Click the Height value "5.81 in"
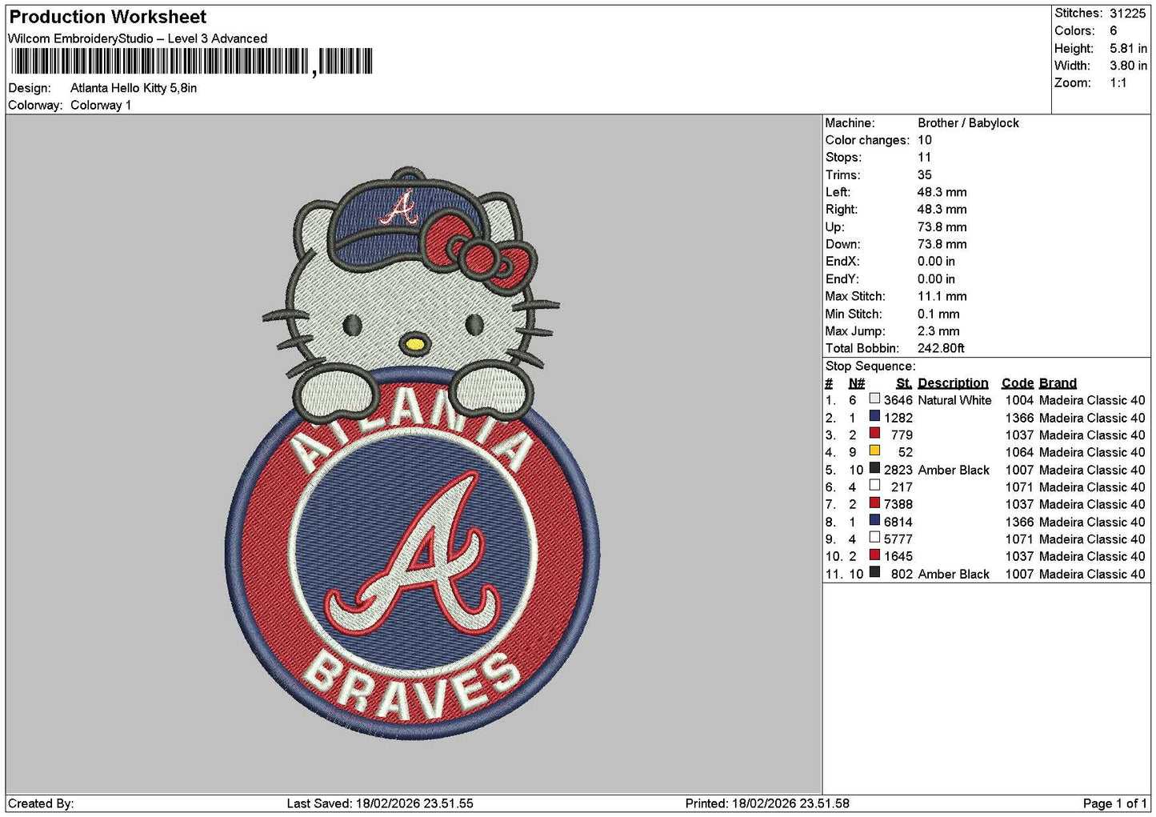The image size is (1156, 817). (1128, 48)
